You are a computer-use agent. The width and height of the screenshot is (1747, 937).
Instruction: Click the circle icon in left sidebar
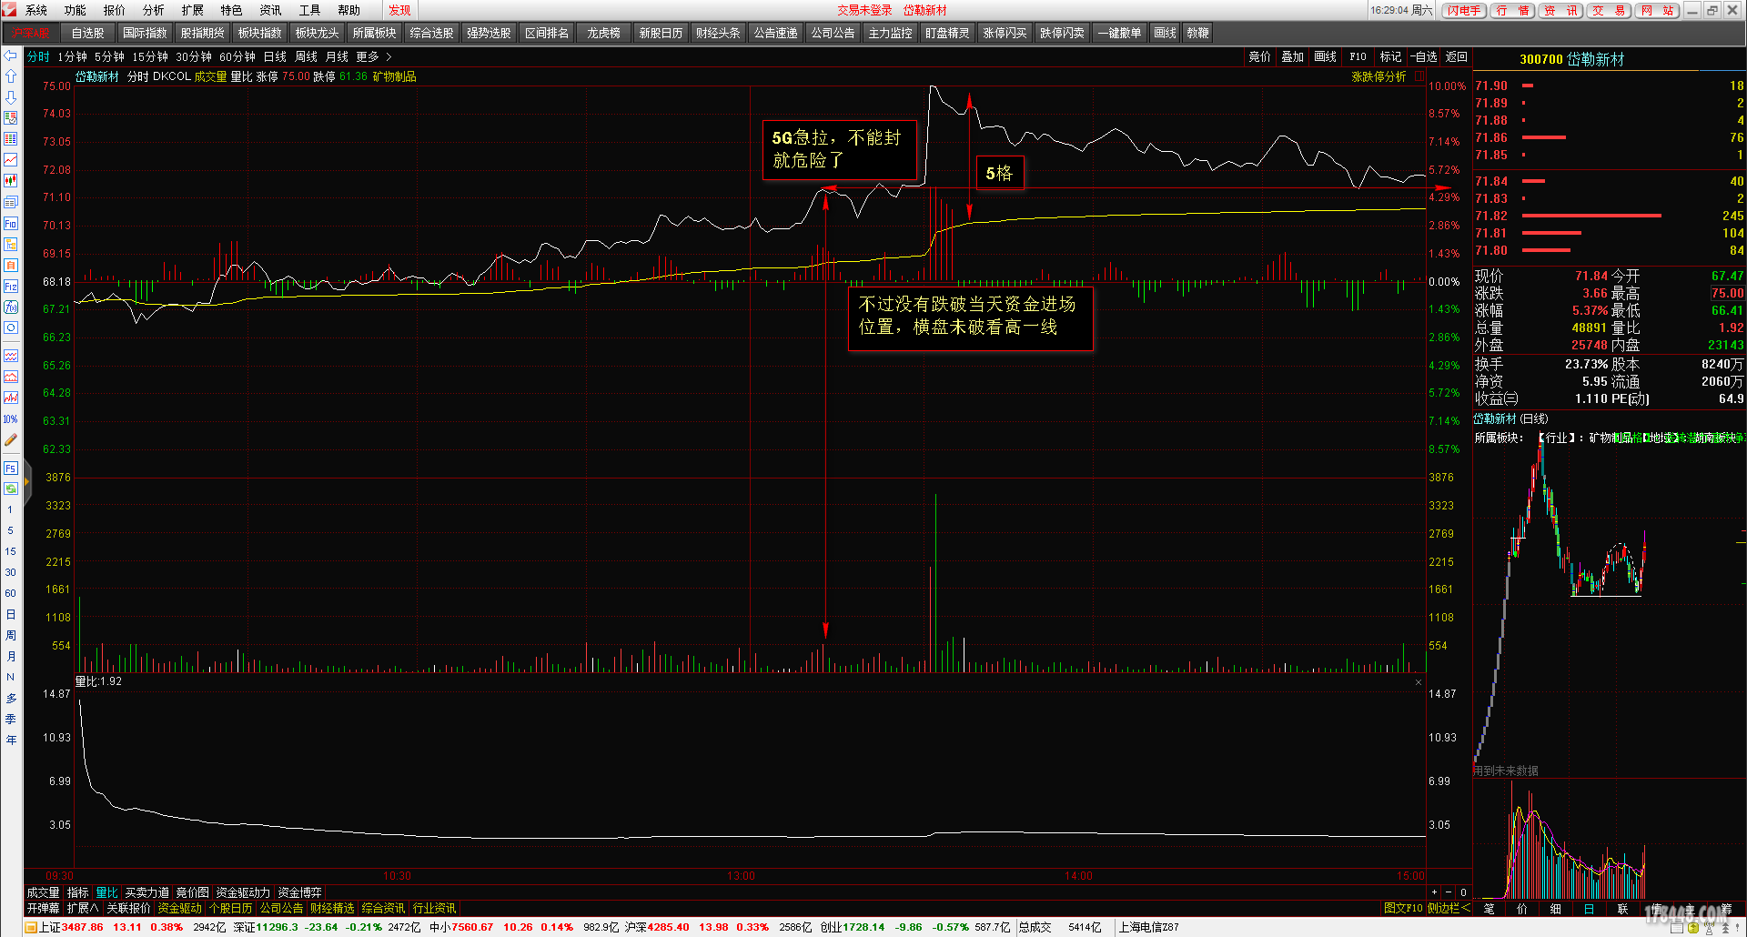pyautogui.click(x=11, y=327)
